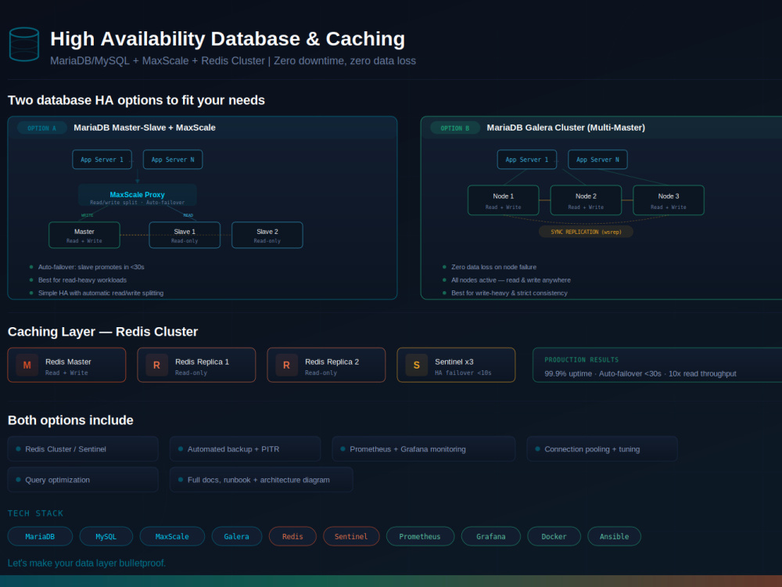
Task: Click the database cylinder icon in header
Action: (24, 45)
